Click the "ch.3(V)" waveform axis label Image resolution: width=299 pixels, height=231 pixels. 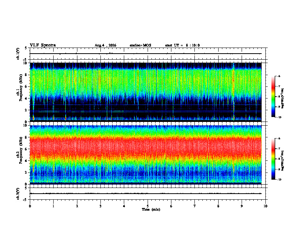click(x=18, y=194)
